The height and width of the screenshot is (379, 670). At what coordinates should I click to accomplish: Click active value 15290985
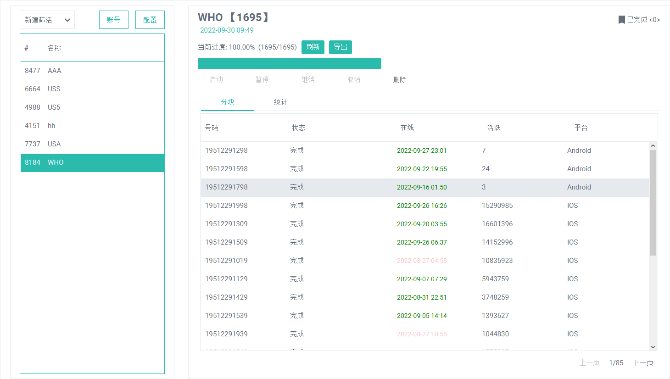coord(497,206)
